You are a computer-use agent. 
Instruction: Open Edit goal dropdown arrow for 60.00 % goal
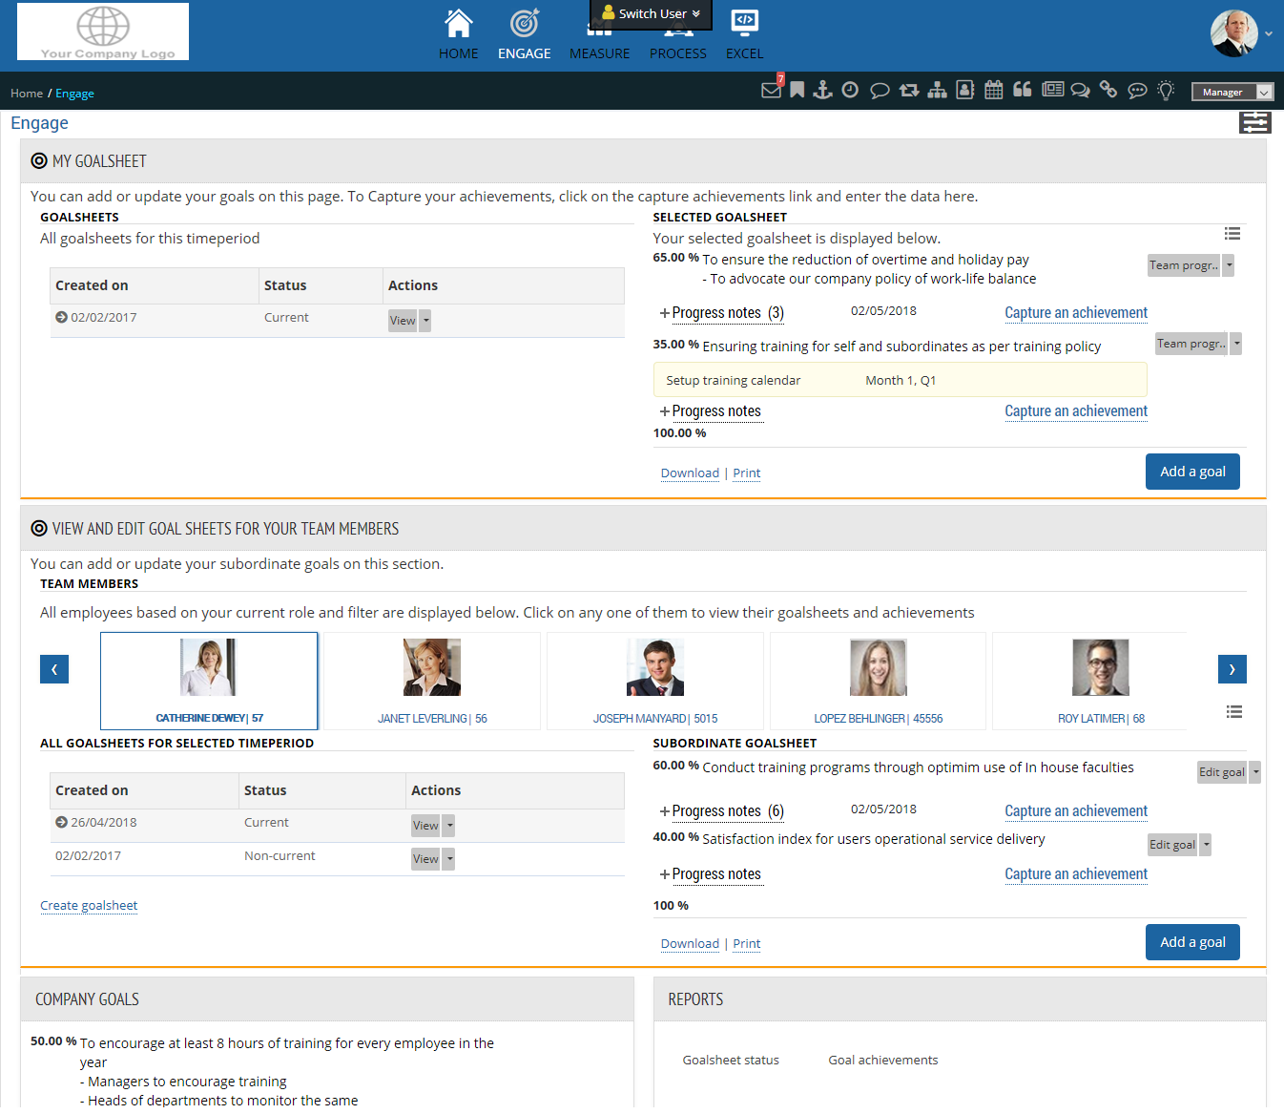tap(1255, 772)
